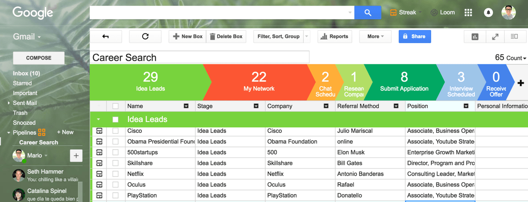The image size is (528, 202).
Task: Click the blue search magnifier button
Action: 367,13
